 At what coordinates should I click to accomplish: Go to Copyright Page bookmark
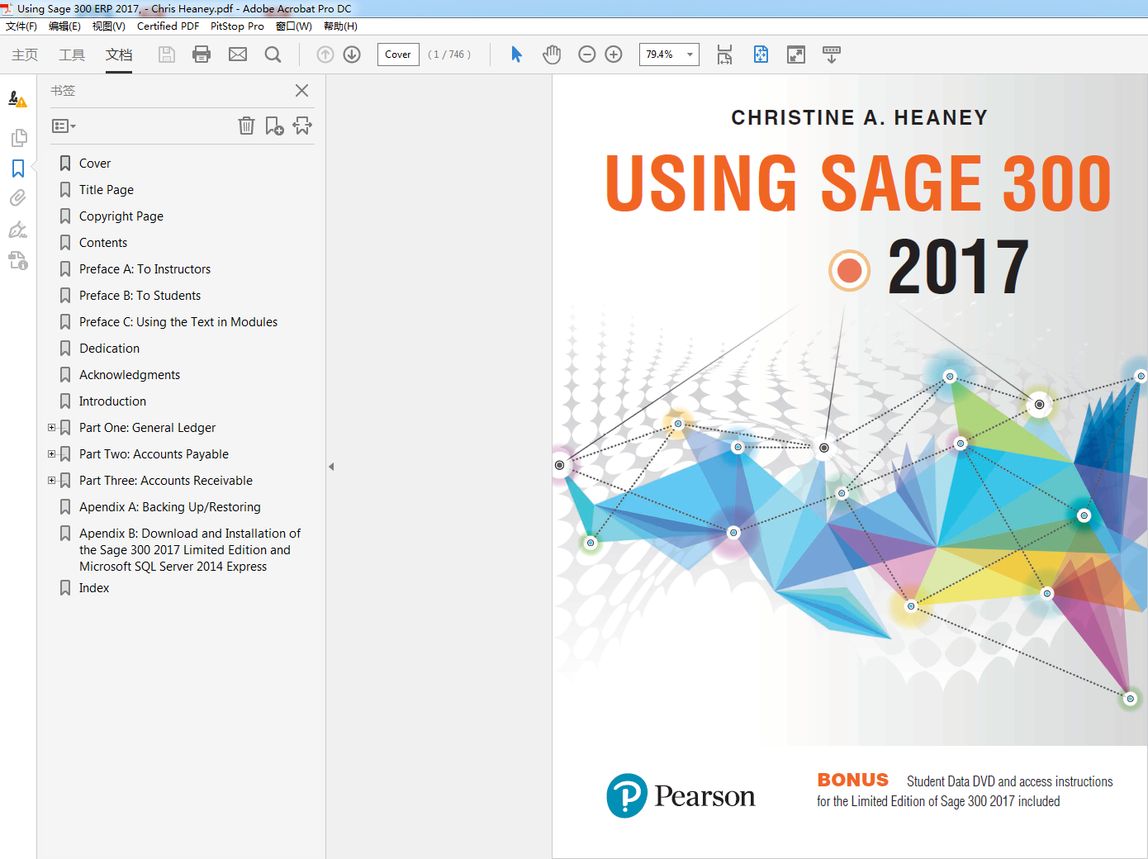pyautogui.click(x=121, y=216)
